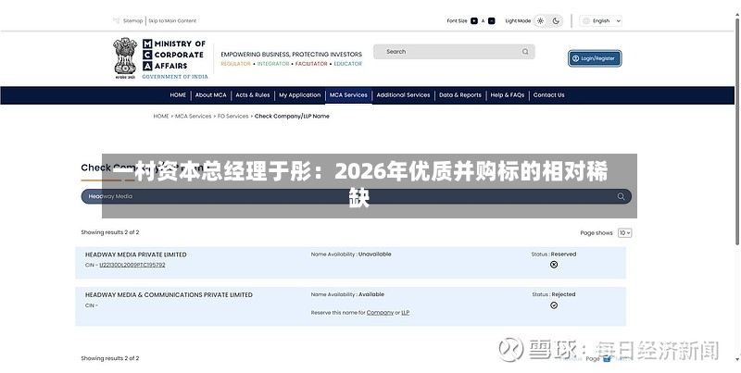Click the Headway Media name search field
The image size is (741, 373).
coord(357,196)
